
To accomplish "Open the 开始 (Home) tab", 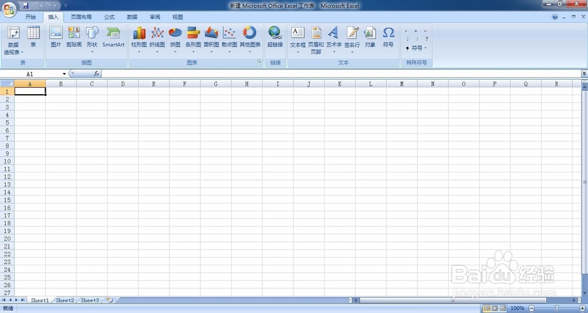I will point(31,17).
